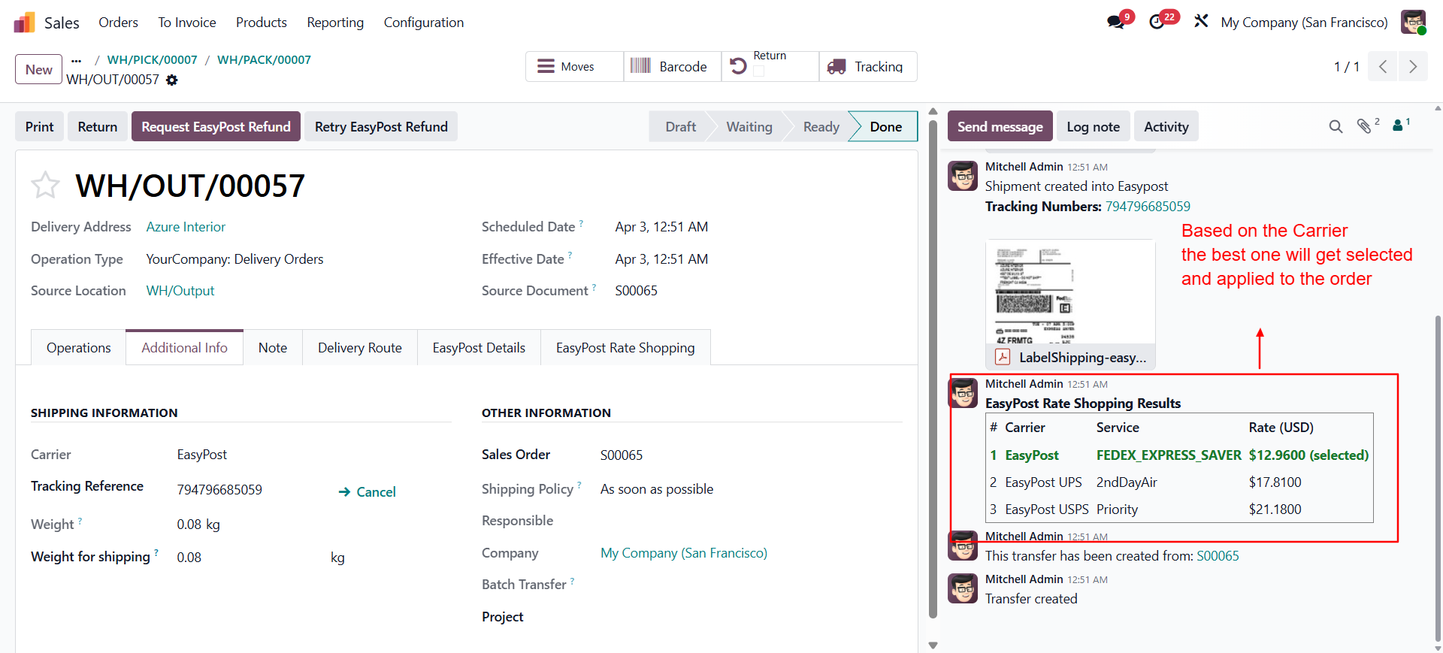Viewport: 1443px width, 653px height.
Task: Click Log note in chatter
Action: pyautogui.click(x=1093, y=126)
